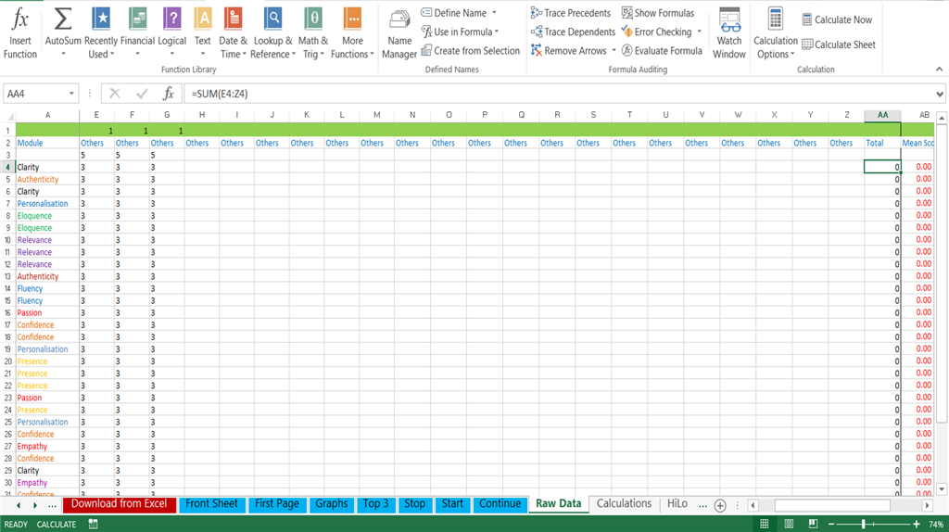Switch to the Calculations sheet tab

[624, 503]
